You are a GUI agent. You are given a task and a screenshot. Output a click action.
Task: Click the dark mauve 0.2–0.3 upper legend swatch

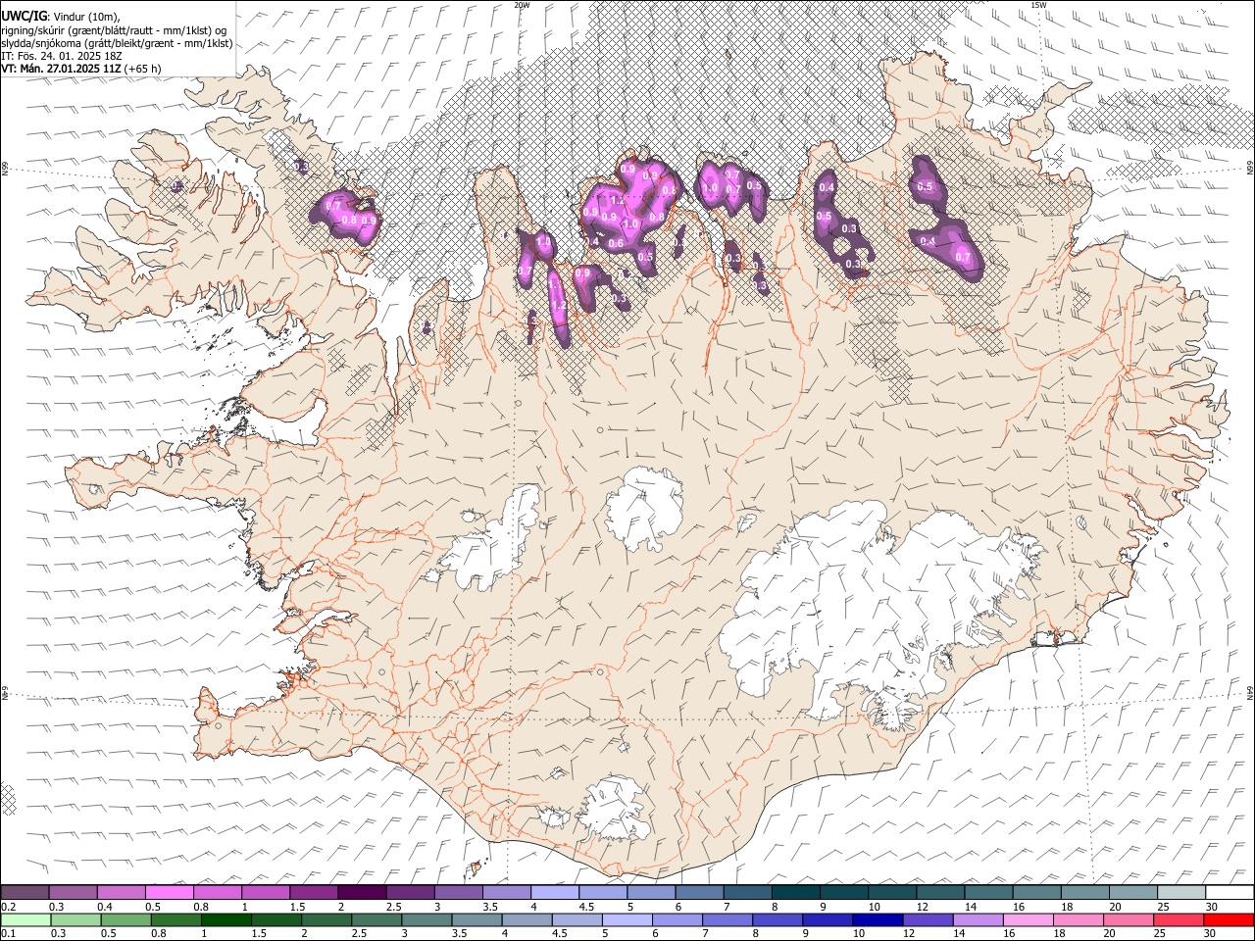[25, 892]
